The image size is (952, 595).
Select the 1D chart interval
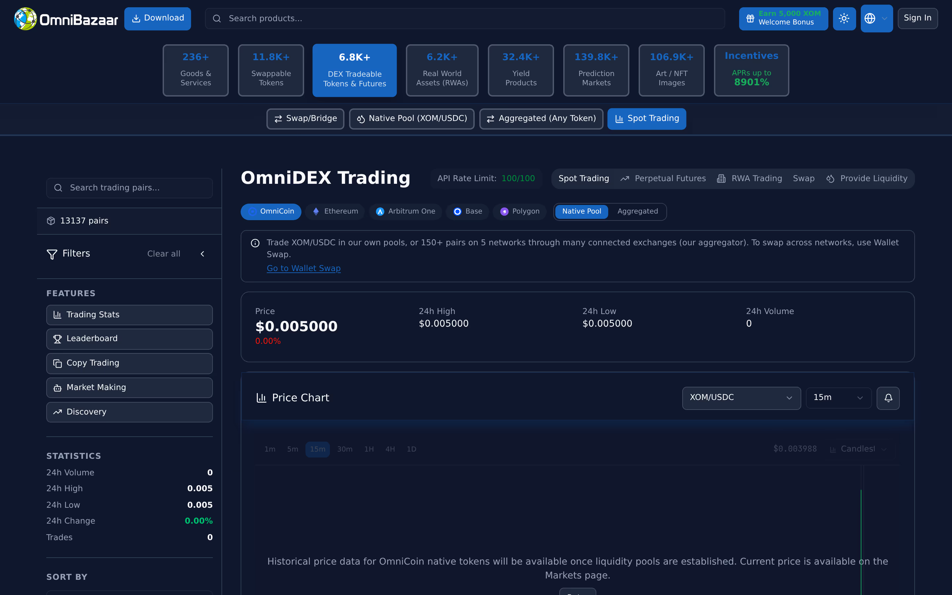[412, 450]
